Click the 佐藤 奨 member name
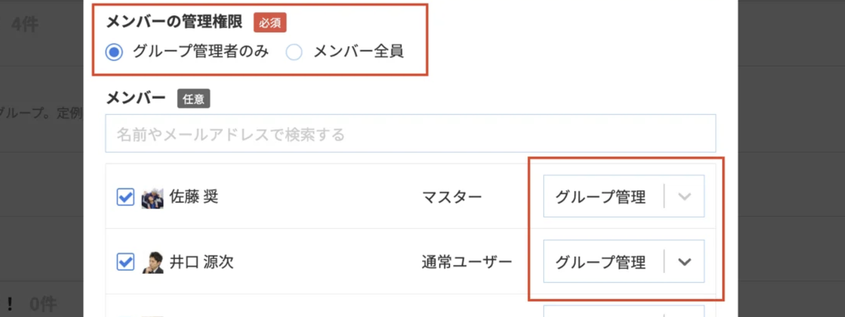The image size is (845, 317). 194,197
